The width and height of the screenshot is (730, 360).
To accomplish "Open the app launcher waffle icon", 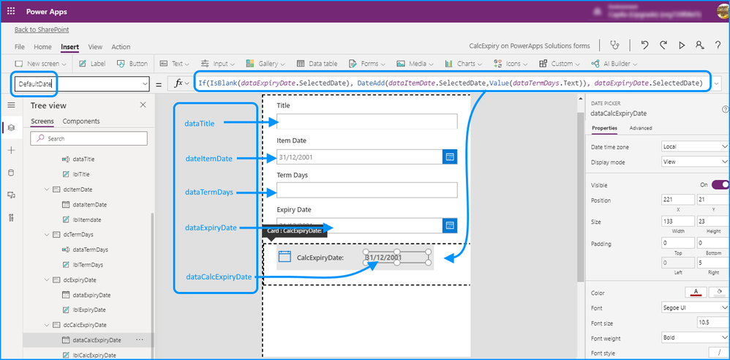I will coord(11,11).
